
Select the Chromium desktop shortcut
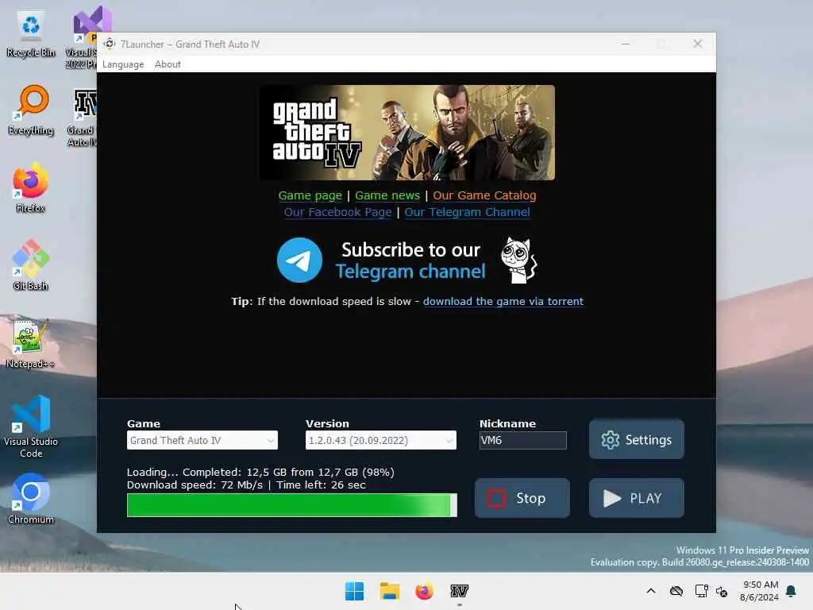31,499
